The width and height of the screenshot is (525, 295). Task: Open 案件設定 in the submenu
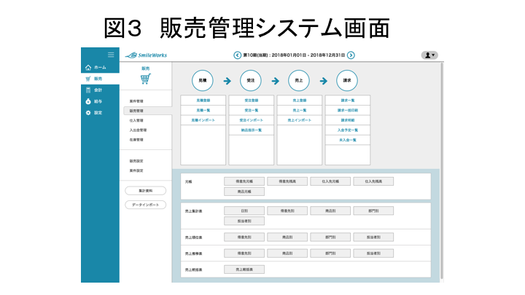[x=136, y=170]
